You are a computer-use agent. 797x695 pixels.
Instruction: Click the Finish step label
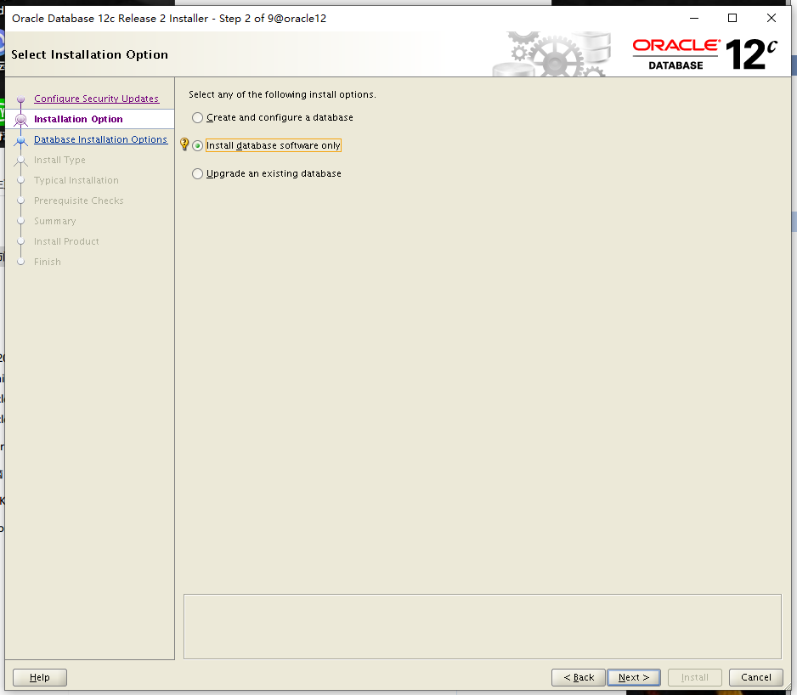coord(48,262)
